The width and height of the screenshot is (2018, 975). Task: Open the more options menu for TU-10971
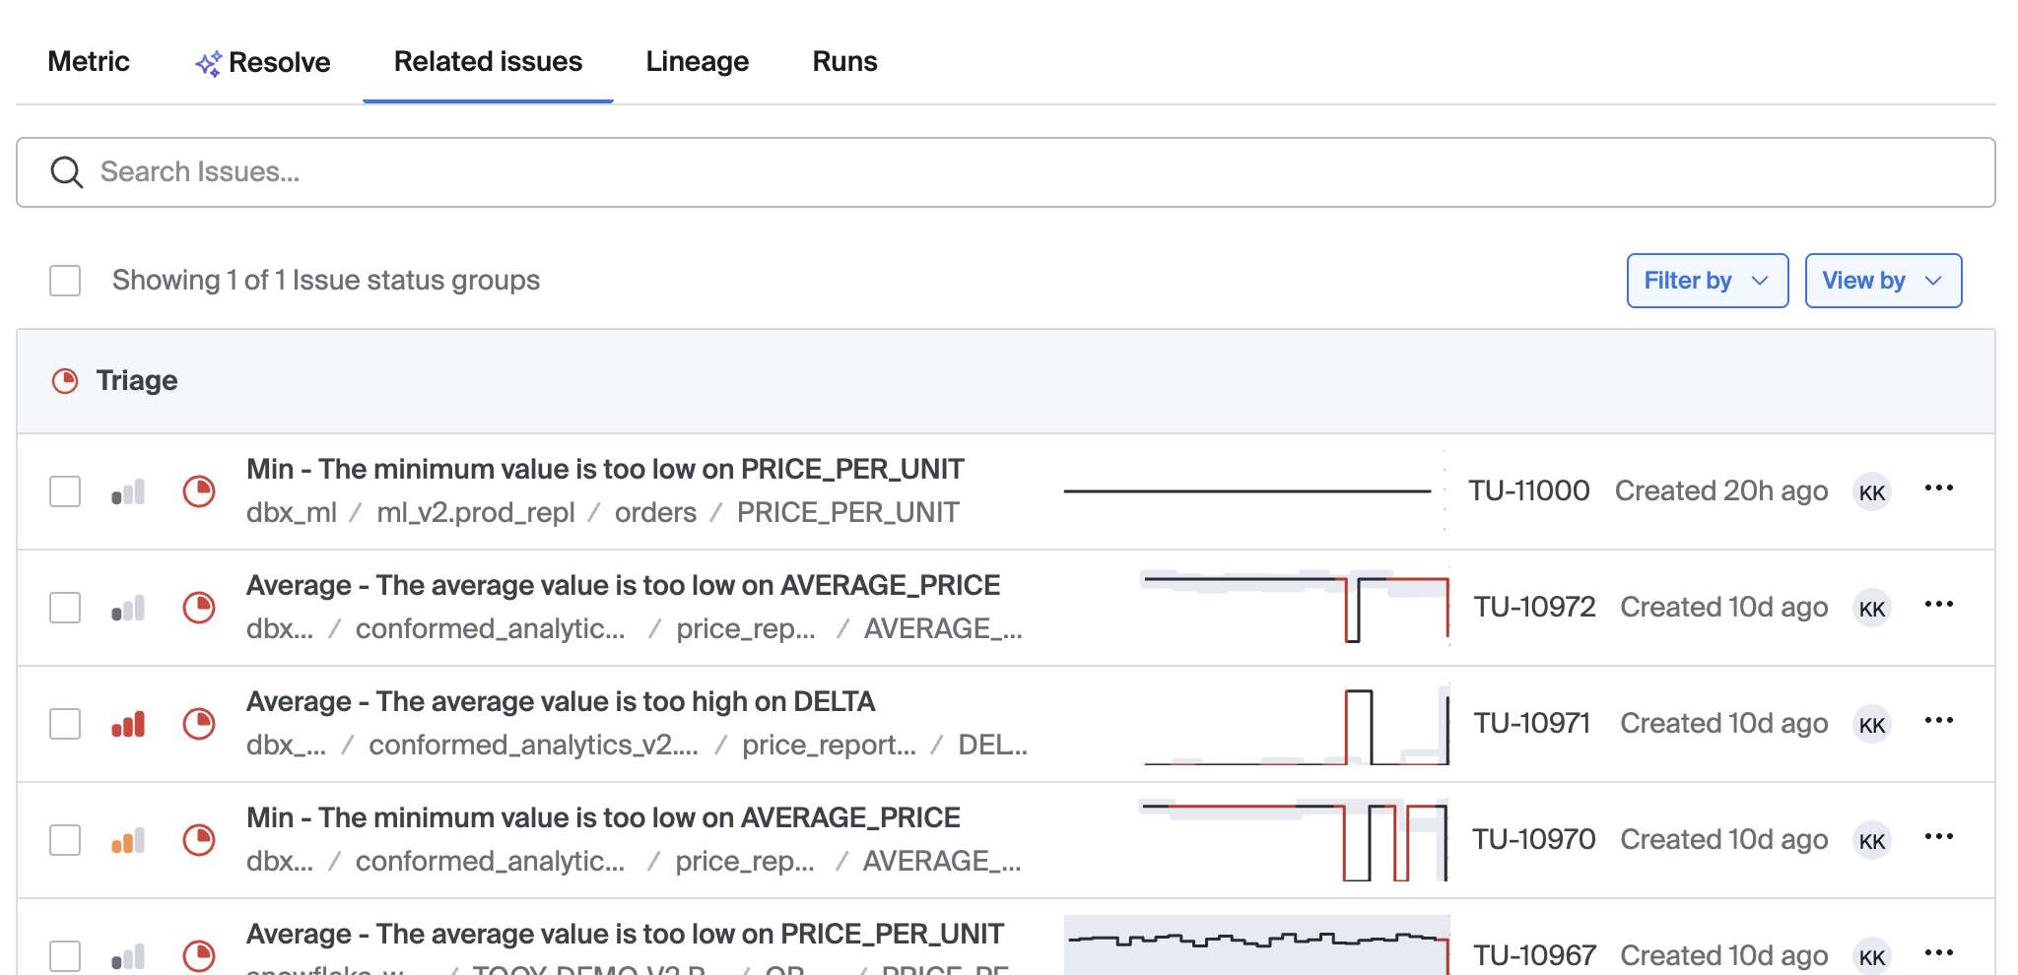point(1938,721)
